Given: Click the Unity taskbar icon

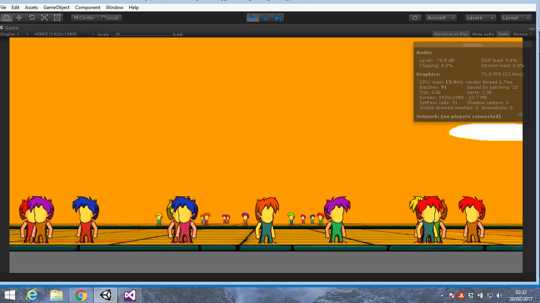Looking at the screenshot, I should click(106, 295).
